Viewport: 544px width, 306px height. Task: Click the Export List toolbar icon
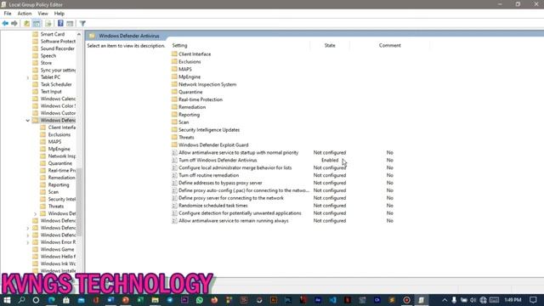point(48,23)
